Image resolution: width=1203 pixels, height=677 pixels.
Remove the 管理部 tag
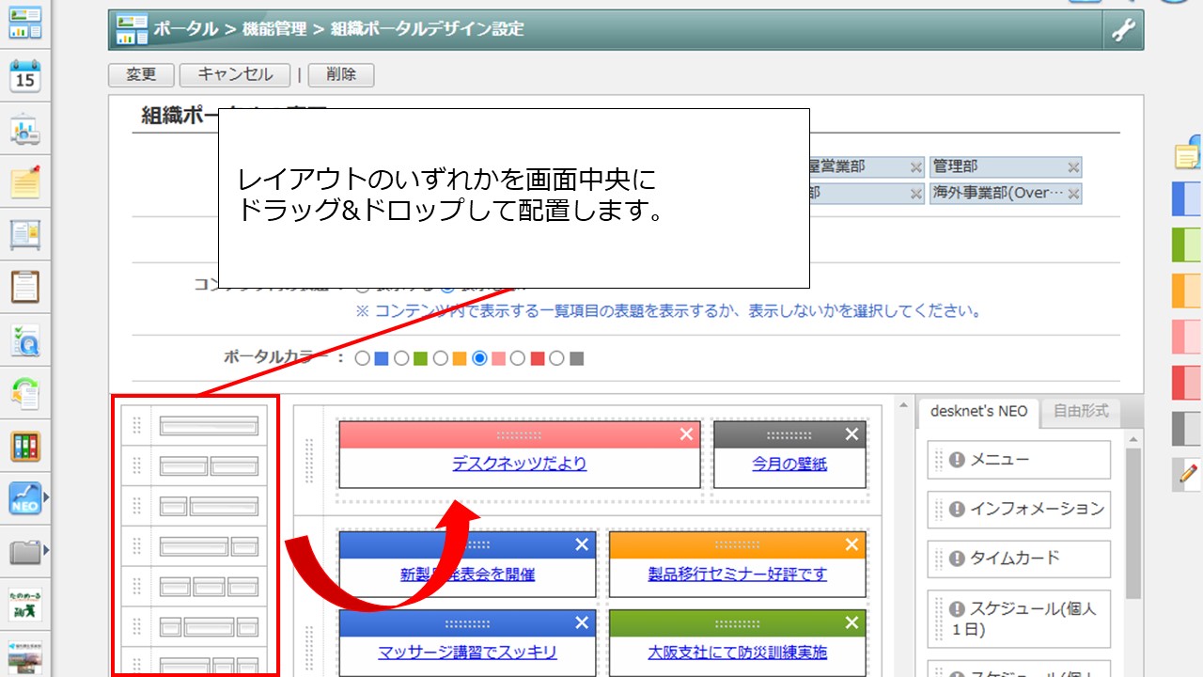coord(1073,167)
